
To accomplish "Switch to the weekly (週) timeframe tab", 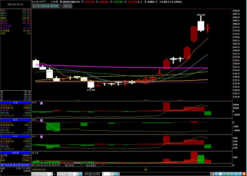I will pyautogui.click(x=65, y=6).
